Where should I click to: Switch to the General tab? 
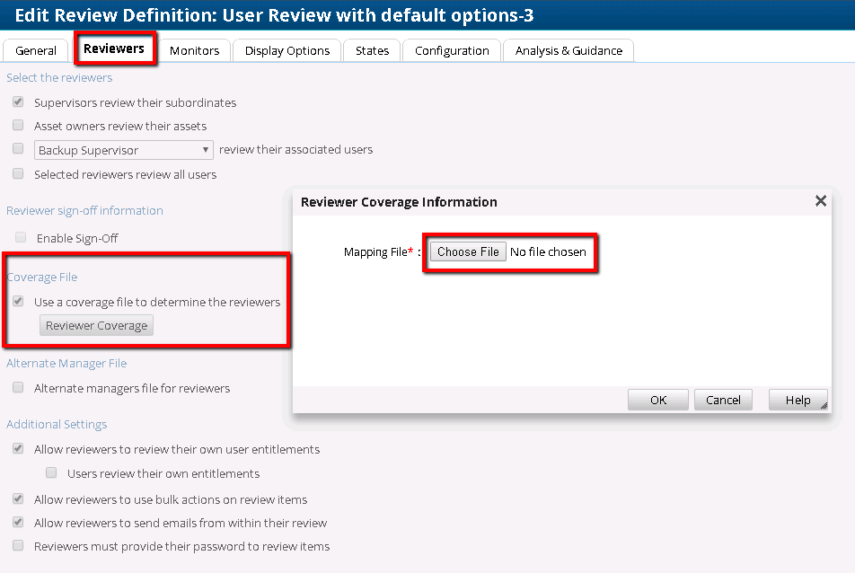point(36,51)
